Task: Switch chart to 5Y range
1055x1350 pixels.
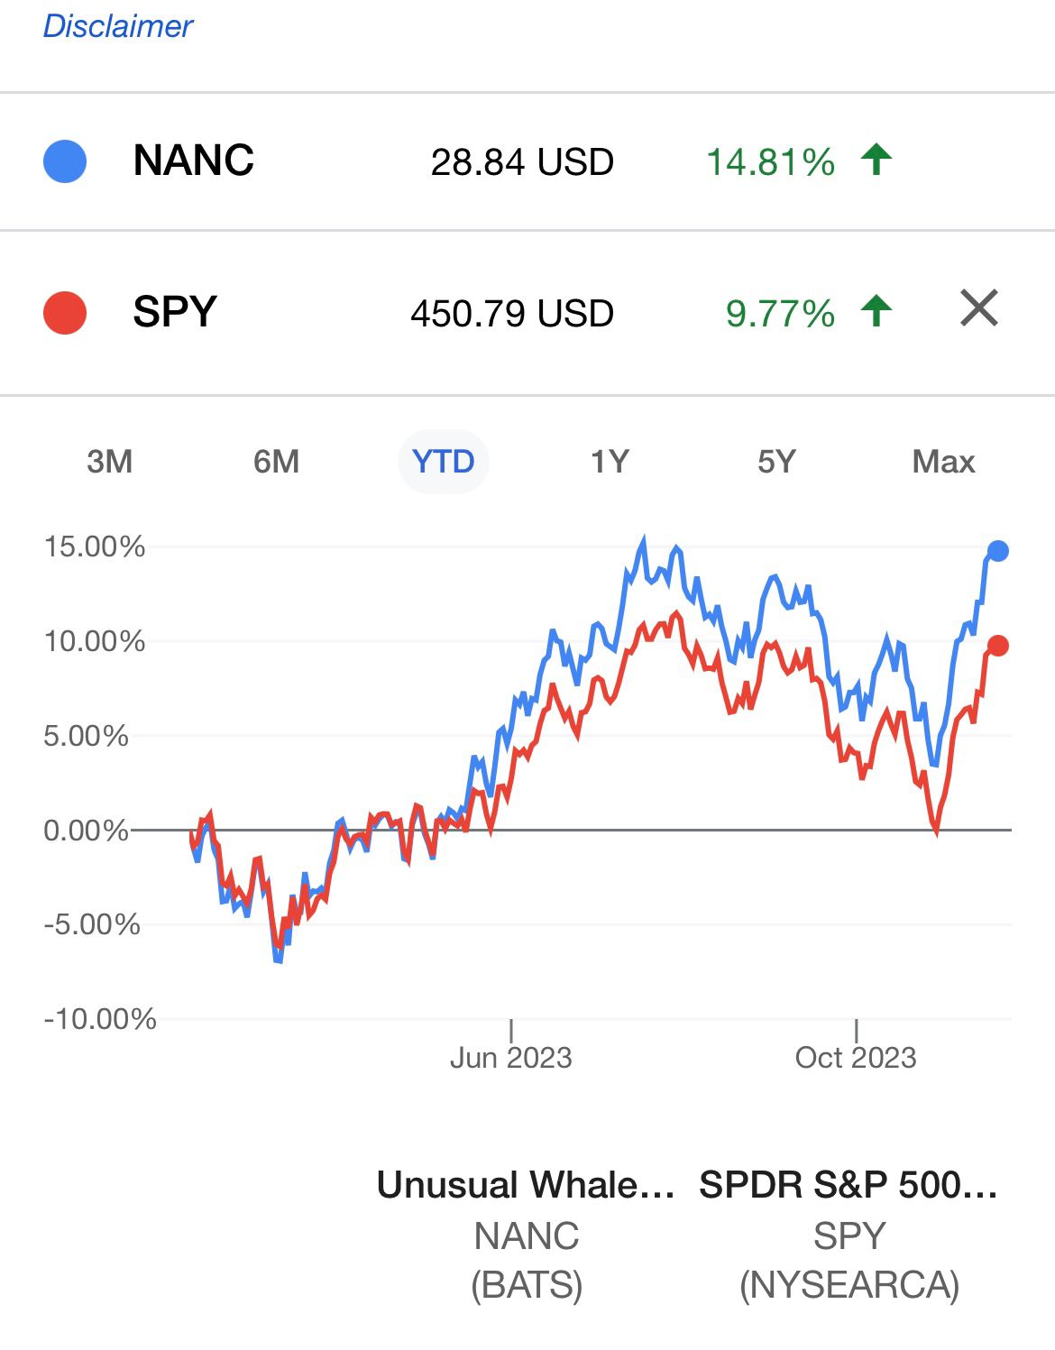Action: click(x=776, y=462)
